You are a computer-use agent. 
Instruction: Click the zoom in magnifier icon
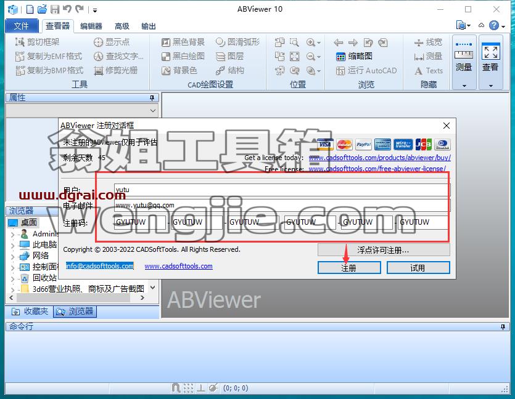pyautogui.click(x=310, y=42)
